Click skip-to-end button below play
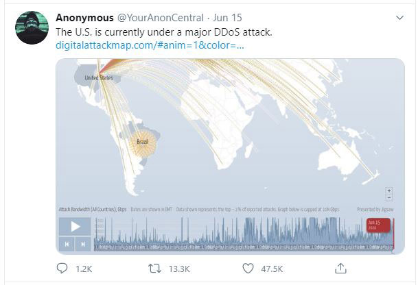This screenshot has height=285, width=418. (83, 243)
